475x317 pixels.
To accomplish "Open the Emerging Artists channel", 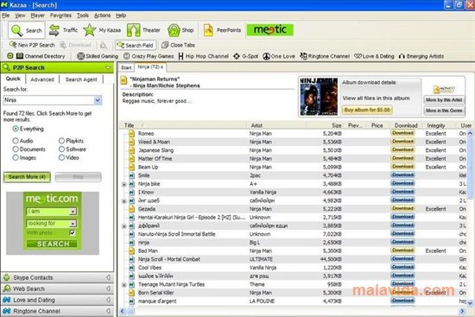I will click(421, 56).
